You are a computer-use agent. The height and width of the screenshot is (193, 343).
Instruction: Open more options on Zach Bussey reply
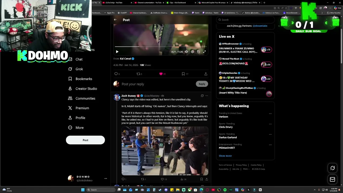coord(207,96)
